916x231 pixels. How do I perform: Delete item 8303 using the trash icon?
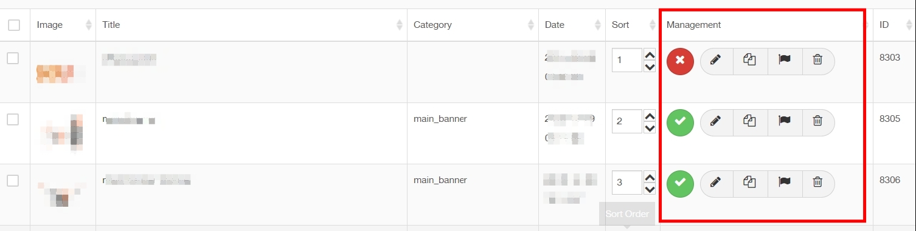(x=818, y=60)
